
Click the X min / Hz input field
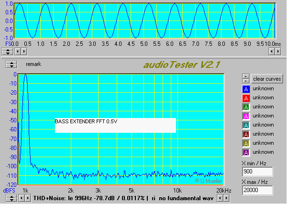257,172
